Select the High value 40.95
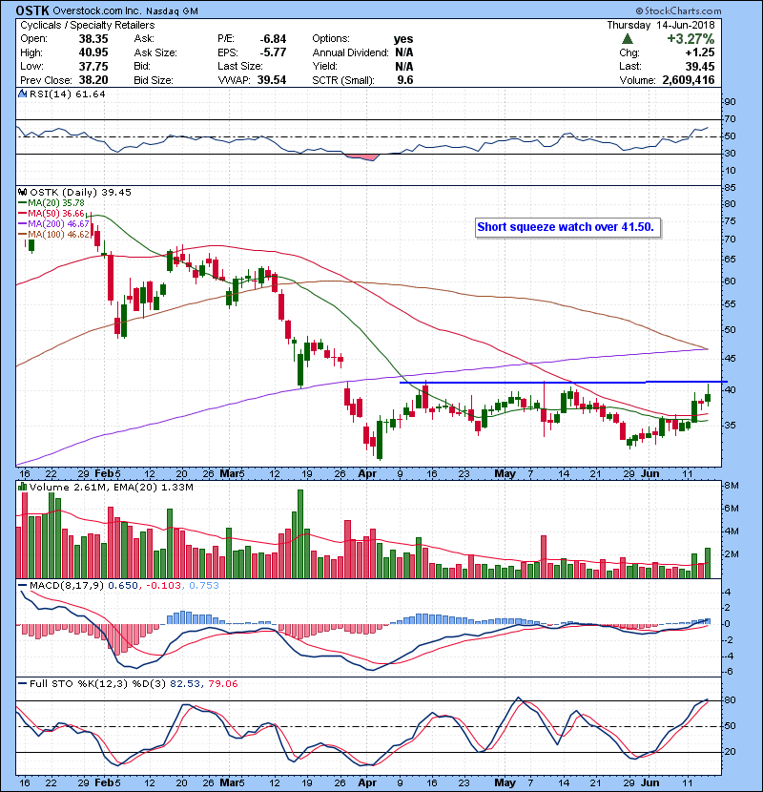 (93, 52)
